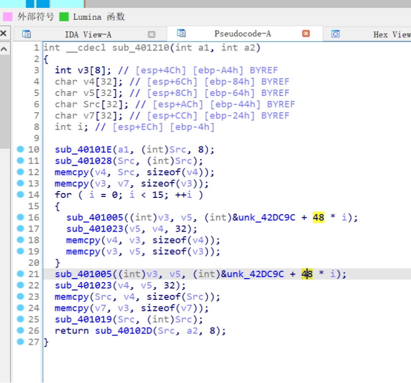This screenshot has height=383, width=411.
Task: Close the left side panel
Action: [3, 33]
